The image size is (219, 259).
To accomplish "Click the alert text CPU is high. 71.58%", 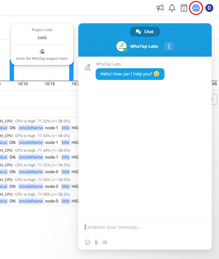I will tap(43, 194).
